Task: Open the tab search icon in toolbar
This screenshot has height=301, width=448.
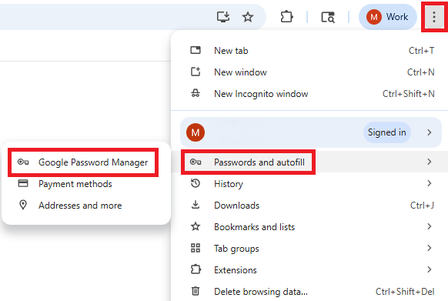Action: (x=328, y=17)
